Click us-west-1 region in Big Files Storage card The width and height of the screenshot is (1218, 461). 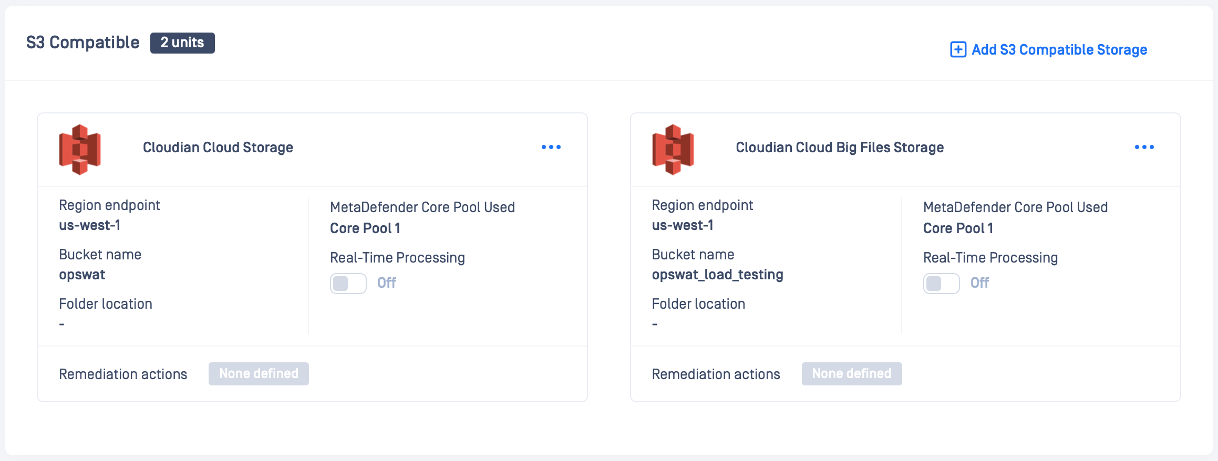pos(683,225)
